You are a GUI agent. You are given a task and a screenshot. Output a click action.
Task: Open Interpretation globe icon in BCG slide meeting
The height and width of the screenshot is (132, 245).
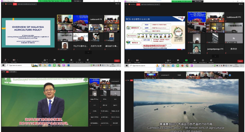click(x=203, y=61)
